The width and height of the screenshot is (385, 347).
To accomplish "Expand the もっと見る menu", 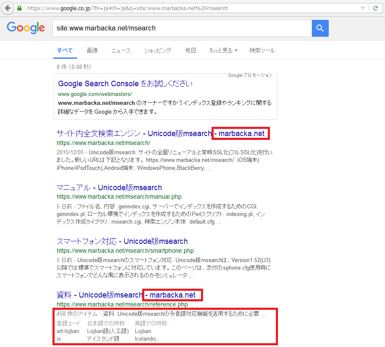I will click(x=223, y=51).
